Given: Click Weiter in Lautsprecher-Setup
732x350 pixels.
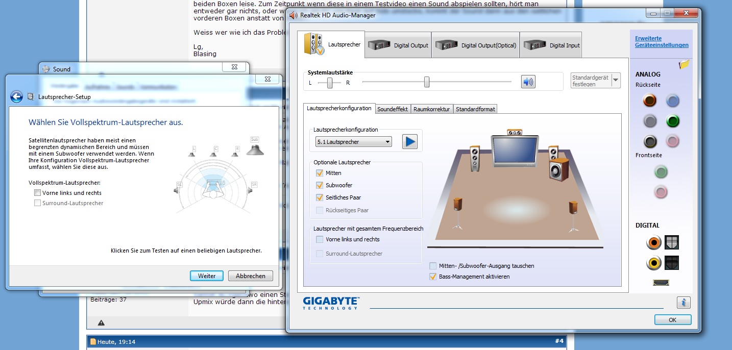Looking at the screenshot, I should (207, 276).
